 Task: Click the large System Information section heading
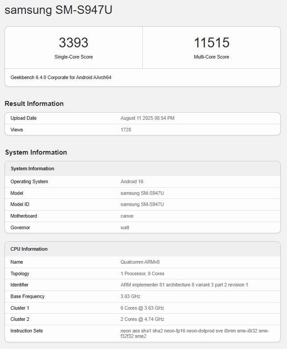[36, 152]
